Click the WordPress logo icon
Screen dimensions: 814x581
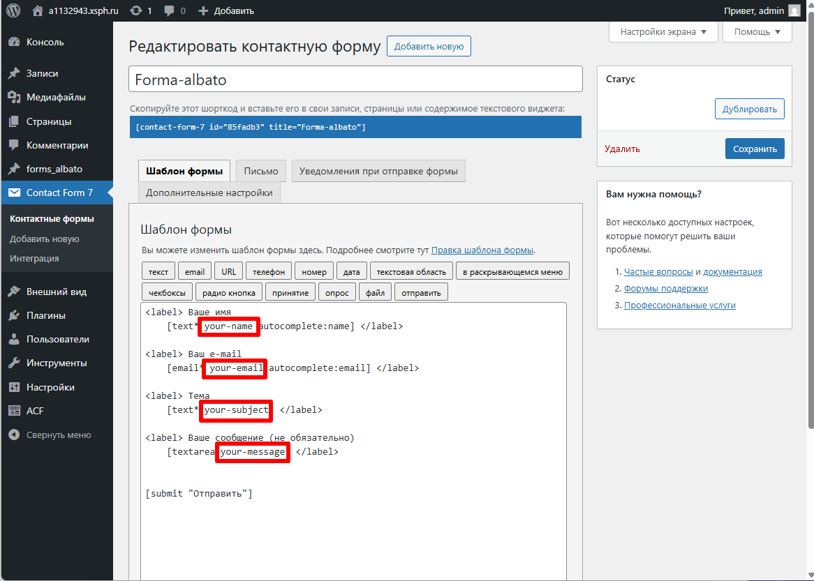coord(13,10)
